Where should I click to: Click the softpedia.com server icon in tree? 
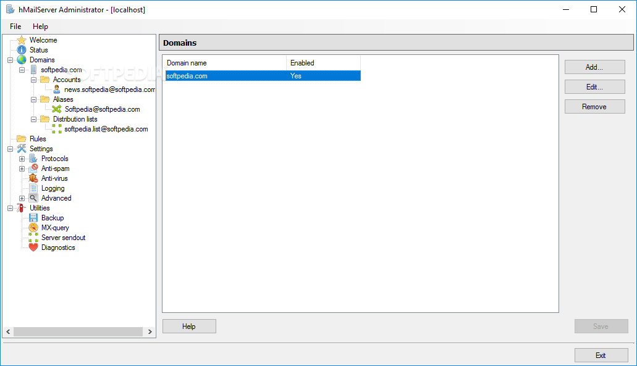pos(33,70)
